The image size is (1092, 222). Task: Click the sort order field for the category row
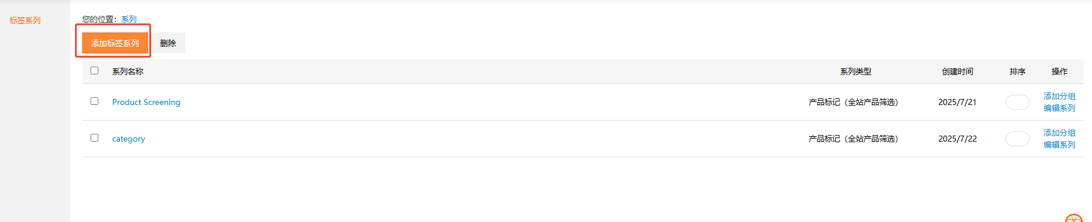(x=1018, y=139)
